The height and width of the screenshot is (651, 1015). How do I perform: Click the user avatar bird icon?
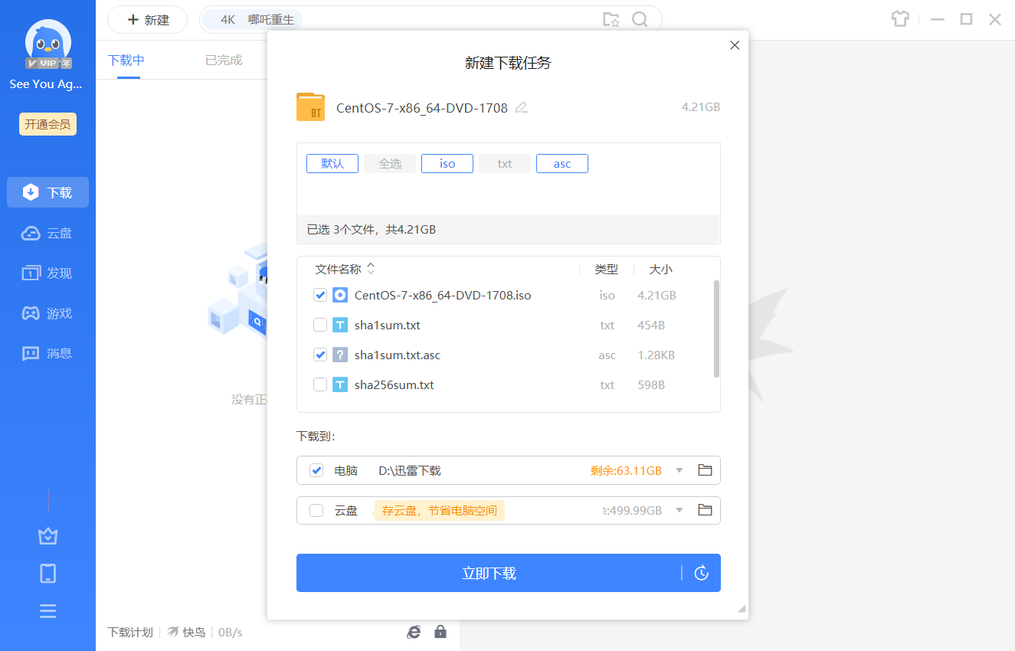47,44
